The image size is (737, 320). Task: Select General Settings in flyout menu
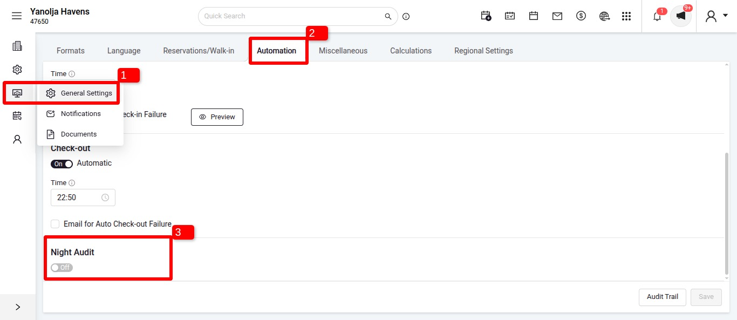click(x=79, y=93)
